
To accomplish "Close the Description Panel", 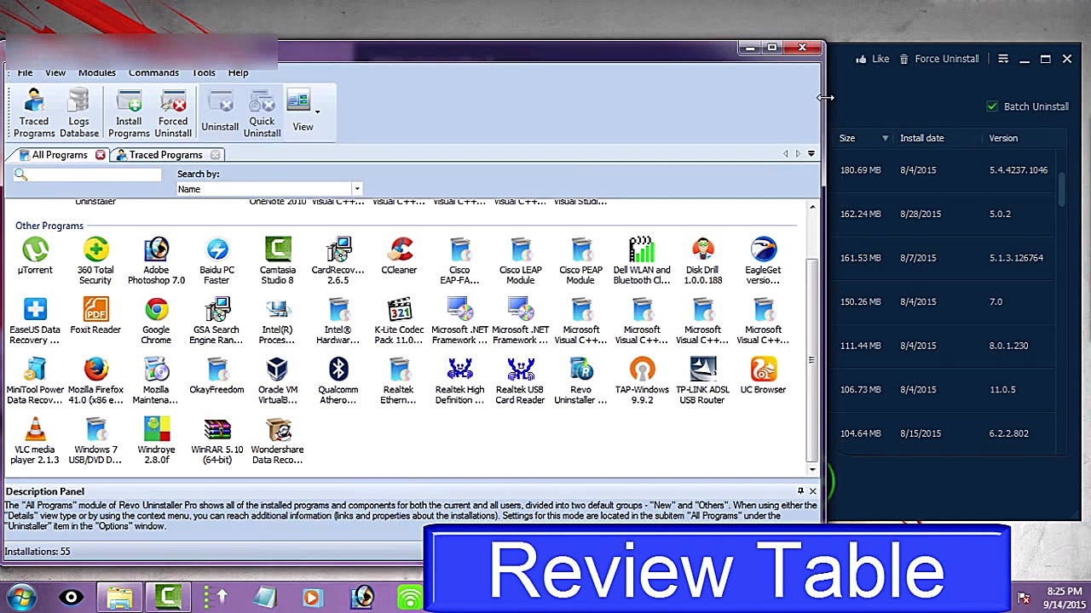I will [x=812, y=491].
